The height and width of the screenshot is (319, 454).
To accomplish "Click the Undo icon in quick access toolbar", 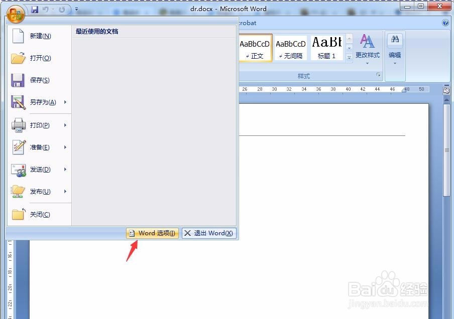I will coord(46,10).
